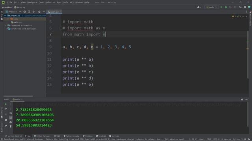Open Python Packages tool window
The width and height of the screenshot is (252, 141).
click(42, 136)
